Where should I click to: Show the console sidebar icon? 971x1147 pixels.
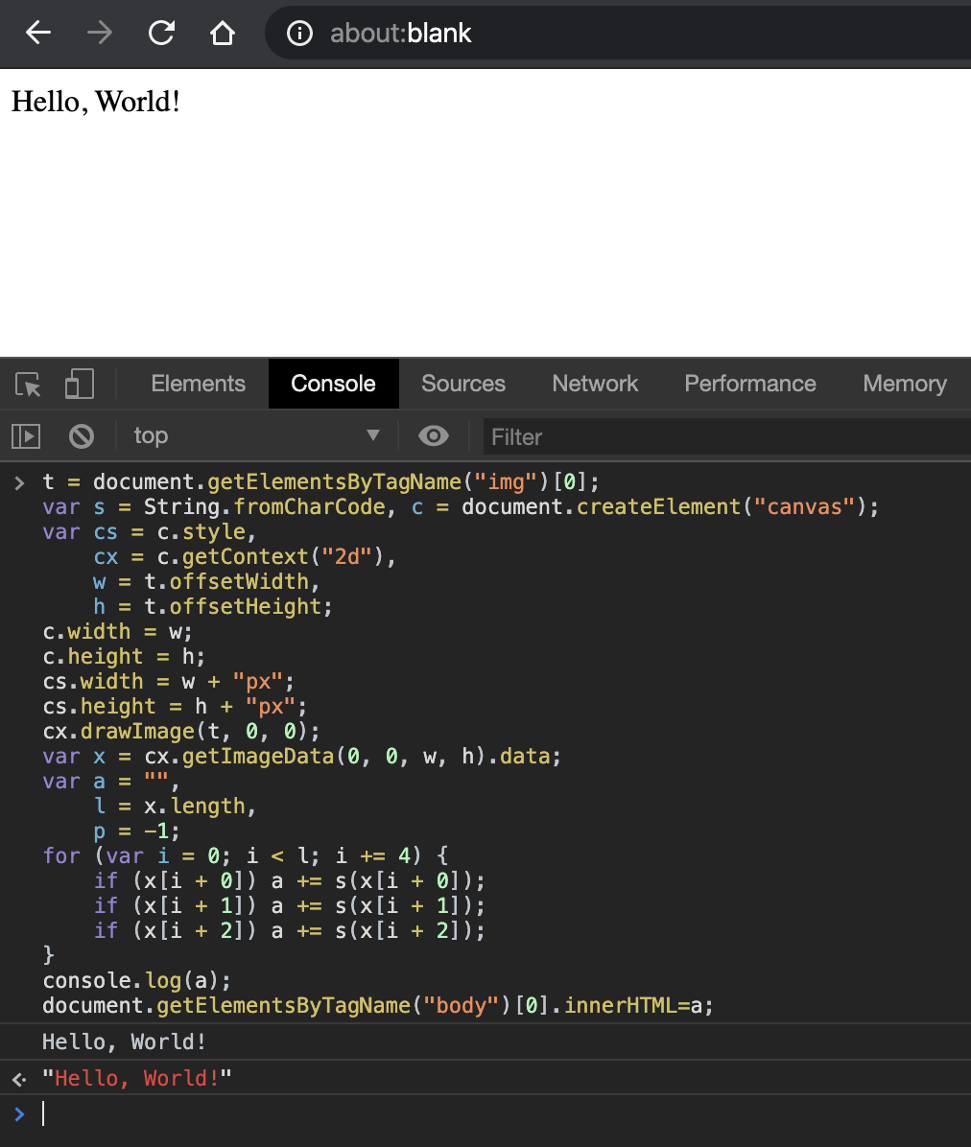pos(26,436)
